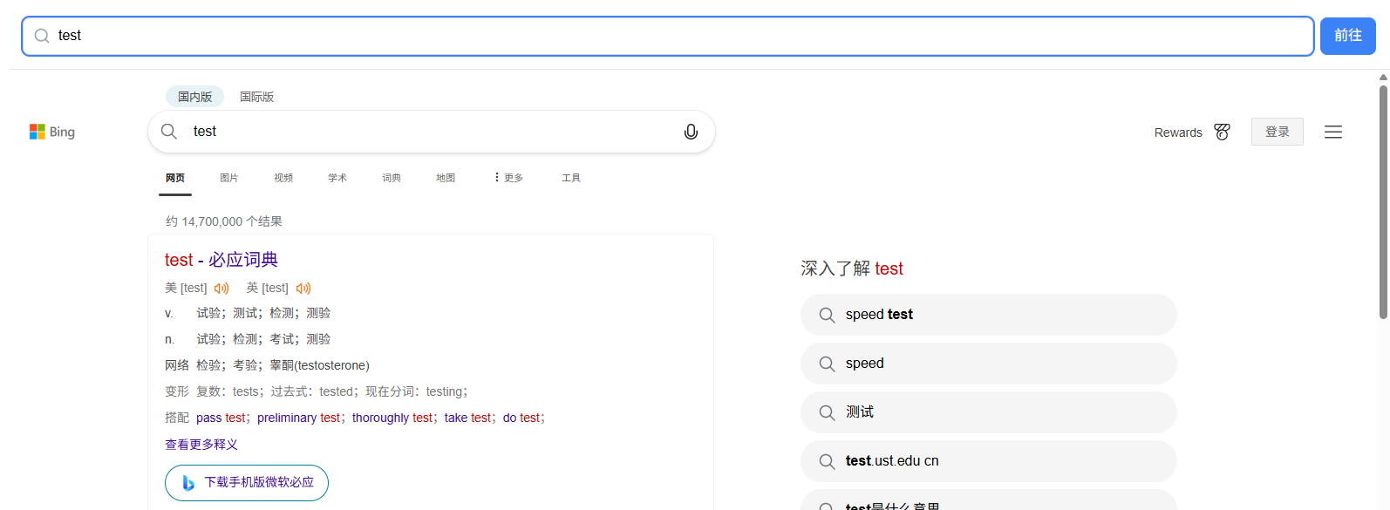Open the hamburger menu icon
Viewport: 1390px width, 510px height.
click(1333, 132)
